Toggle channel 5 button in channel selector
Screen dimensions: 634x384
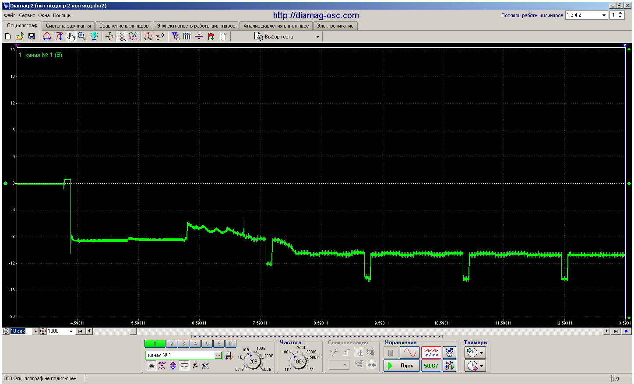point(207,344)
